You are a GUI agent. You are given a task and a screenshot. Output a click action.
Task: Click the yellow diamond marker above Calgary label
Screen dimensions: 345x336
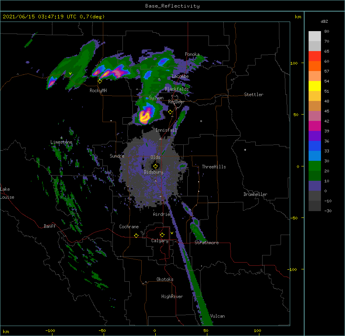[162, 235]
